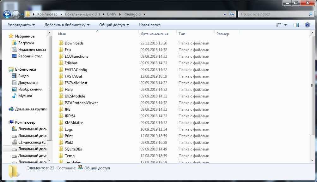Screen dimensions: 317x182
Task: Click the change view icon in toolbar
Action: point(279,25)
